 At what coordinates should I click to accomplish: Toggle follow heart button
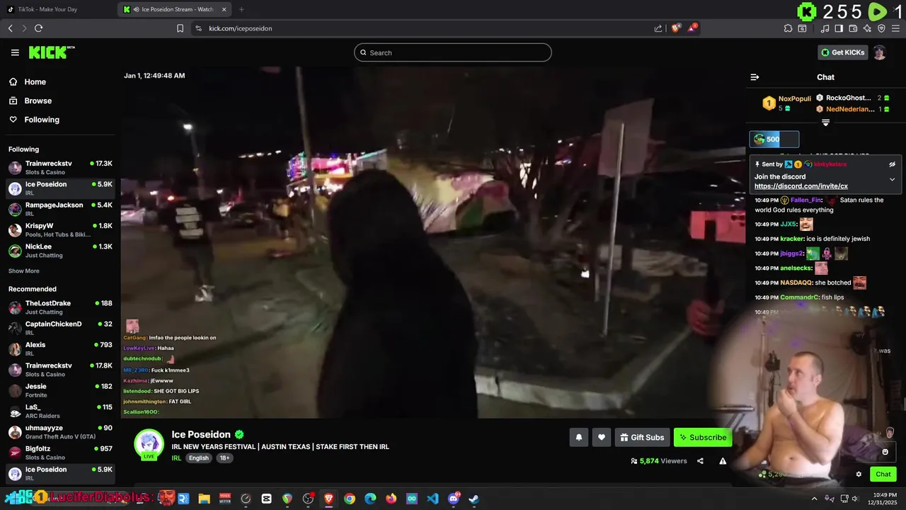(601, 437)
